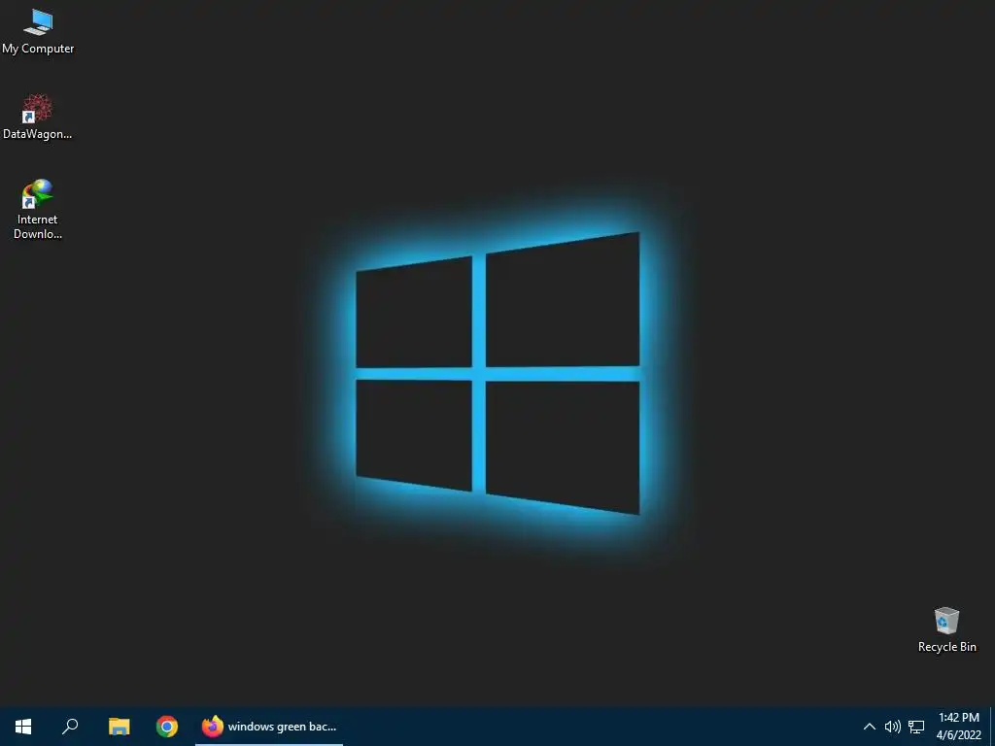Expand hidden system tray icons chevron
Screen dimensions: 995x746
point(870,727)
